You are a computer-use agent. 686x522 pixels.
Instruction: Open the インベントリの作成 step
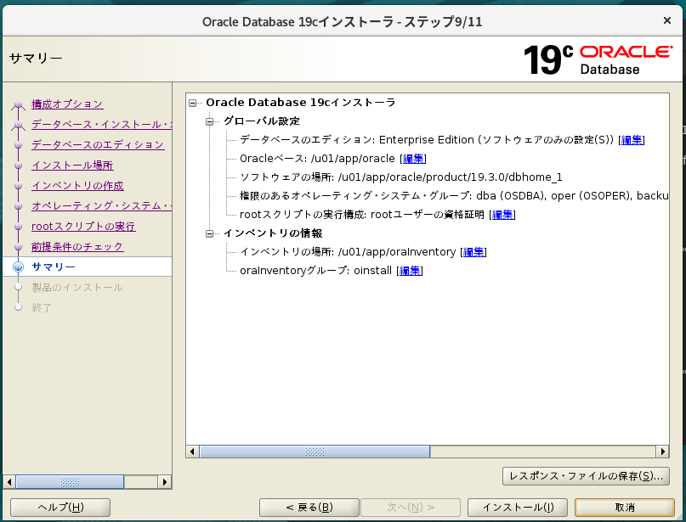(x=77, y=186)
